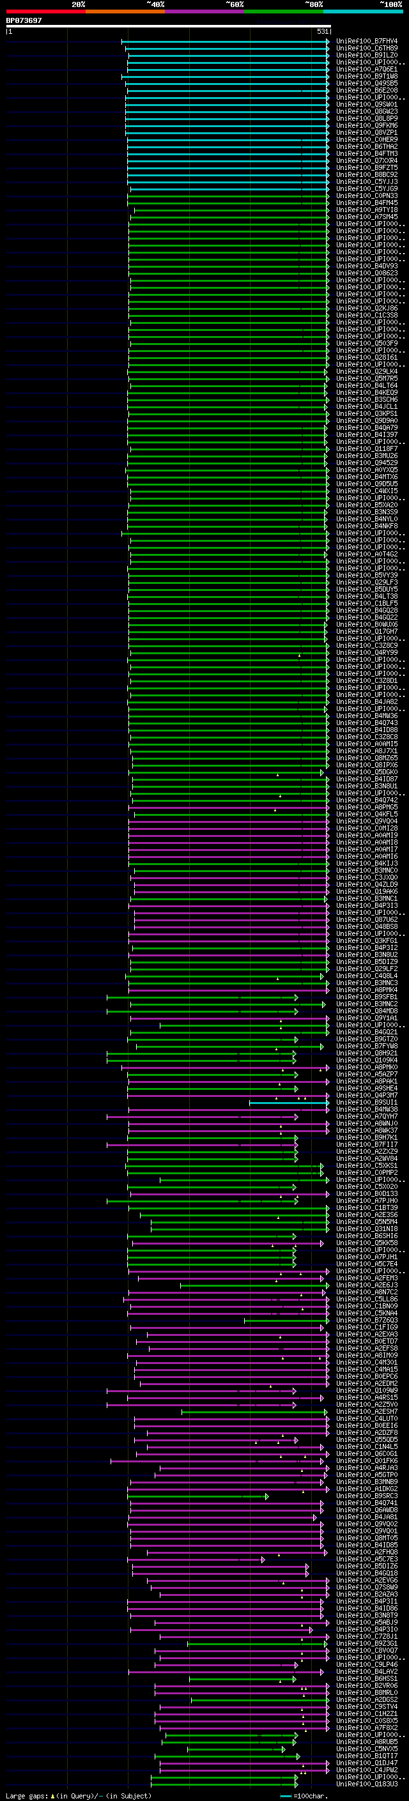409x1801 pixels.
Task: Click the red ~20% identity legend bar
Action: click(x=45, y=11)
